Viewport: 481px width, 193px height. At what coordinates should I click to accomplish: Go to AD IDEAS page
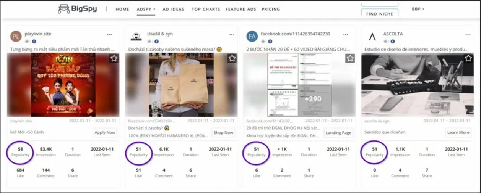(173, 9)
